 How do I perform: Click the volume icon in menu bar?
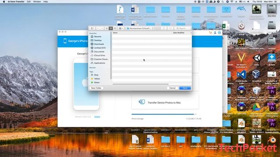pos(248,2)
